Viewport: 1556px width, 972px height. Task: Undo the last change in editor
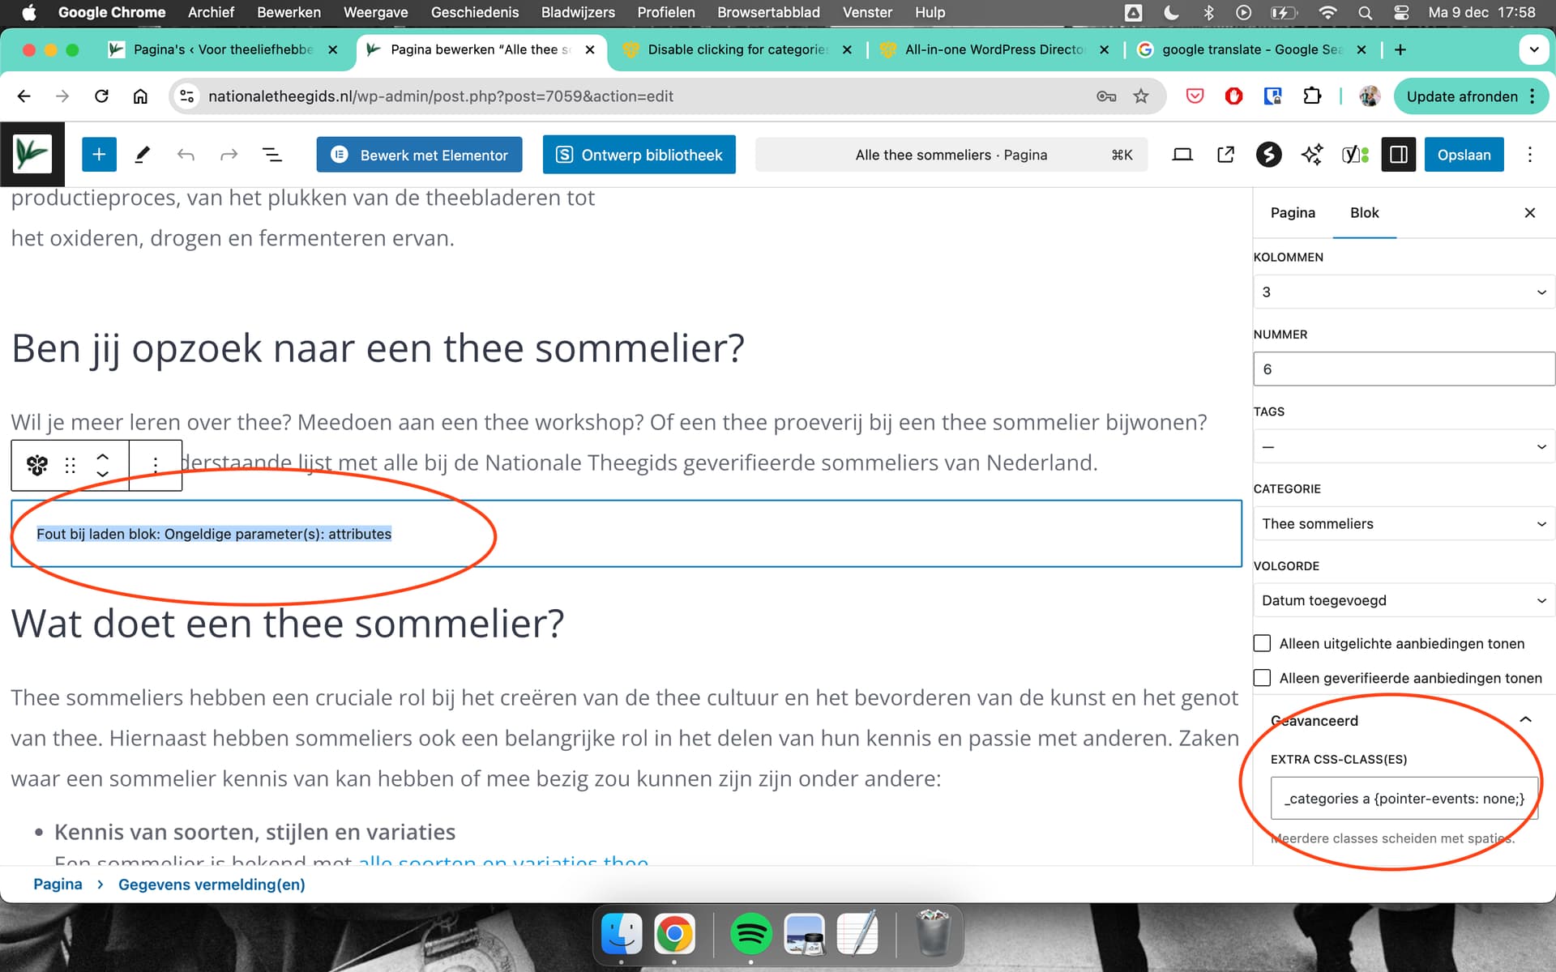click(186, 155)
